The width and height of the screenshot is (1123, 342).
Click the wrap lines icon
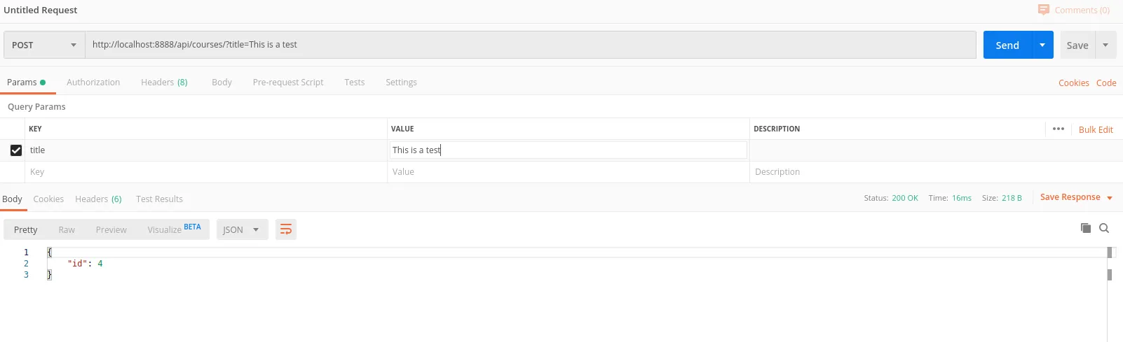point(286,229)
